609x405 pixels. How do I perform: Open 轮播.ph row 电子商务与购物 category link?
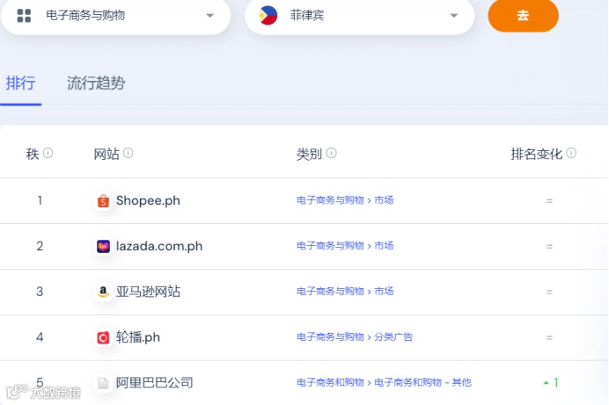coord(330,336)
